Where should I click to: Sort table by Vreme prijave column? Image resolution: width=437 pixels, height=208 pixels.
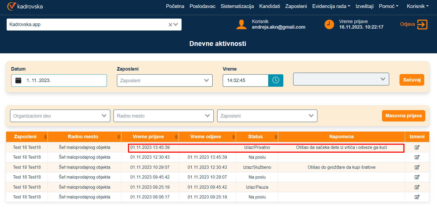pos(176,137)
